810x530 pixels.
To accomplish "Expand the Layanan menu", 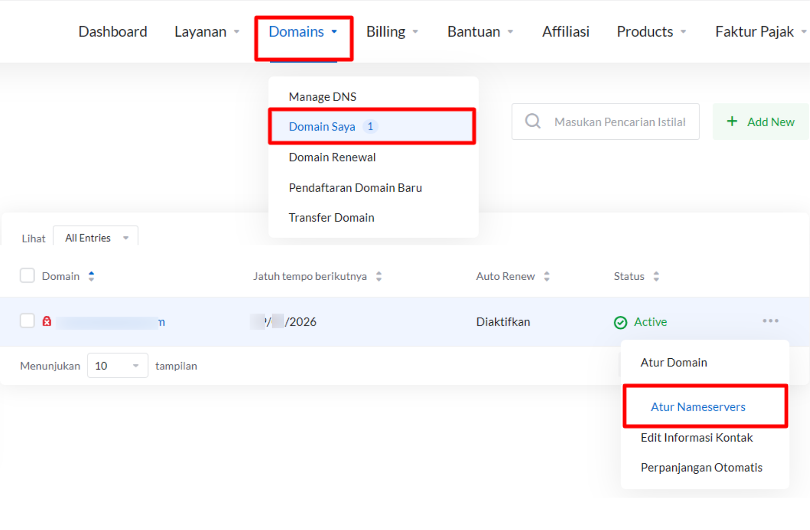I will 207,32.
